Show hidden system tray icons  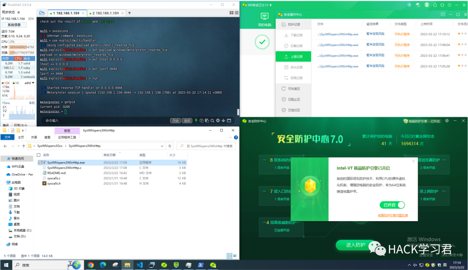pyautogui.click(x=409, y=265)
